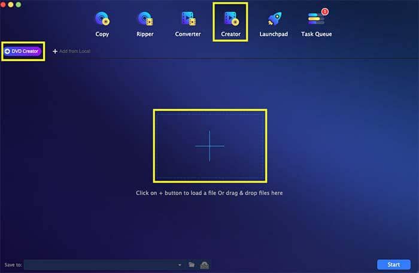Click the icon right of the folder icon
Screen dimensions: 419x273
point(205,265)
